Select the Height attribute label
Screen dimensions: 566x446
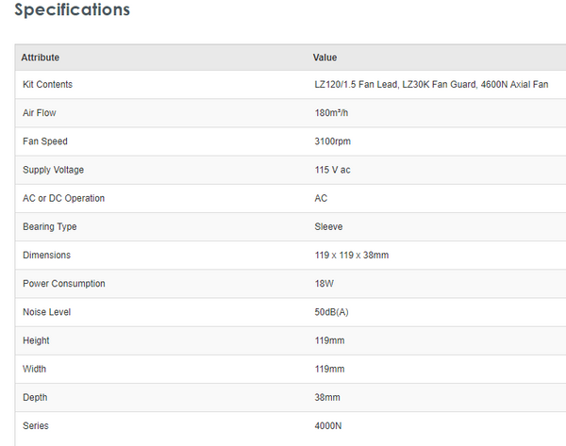pos(36,340)
